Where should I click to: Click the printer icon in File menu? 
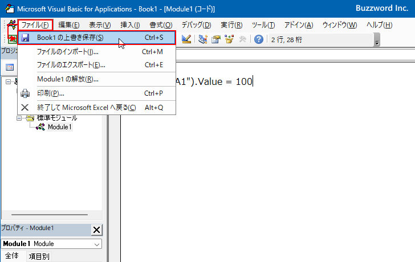25,93
